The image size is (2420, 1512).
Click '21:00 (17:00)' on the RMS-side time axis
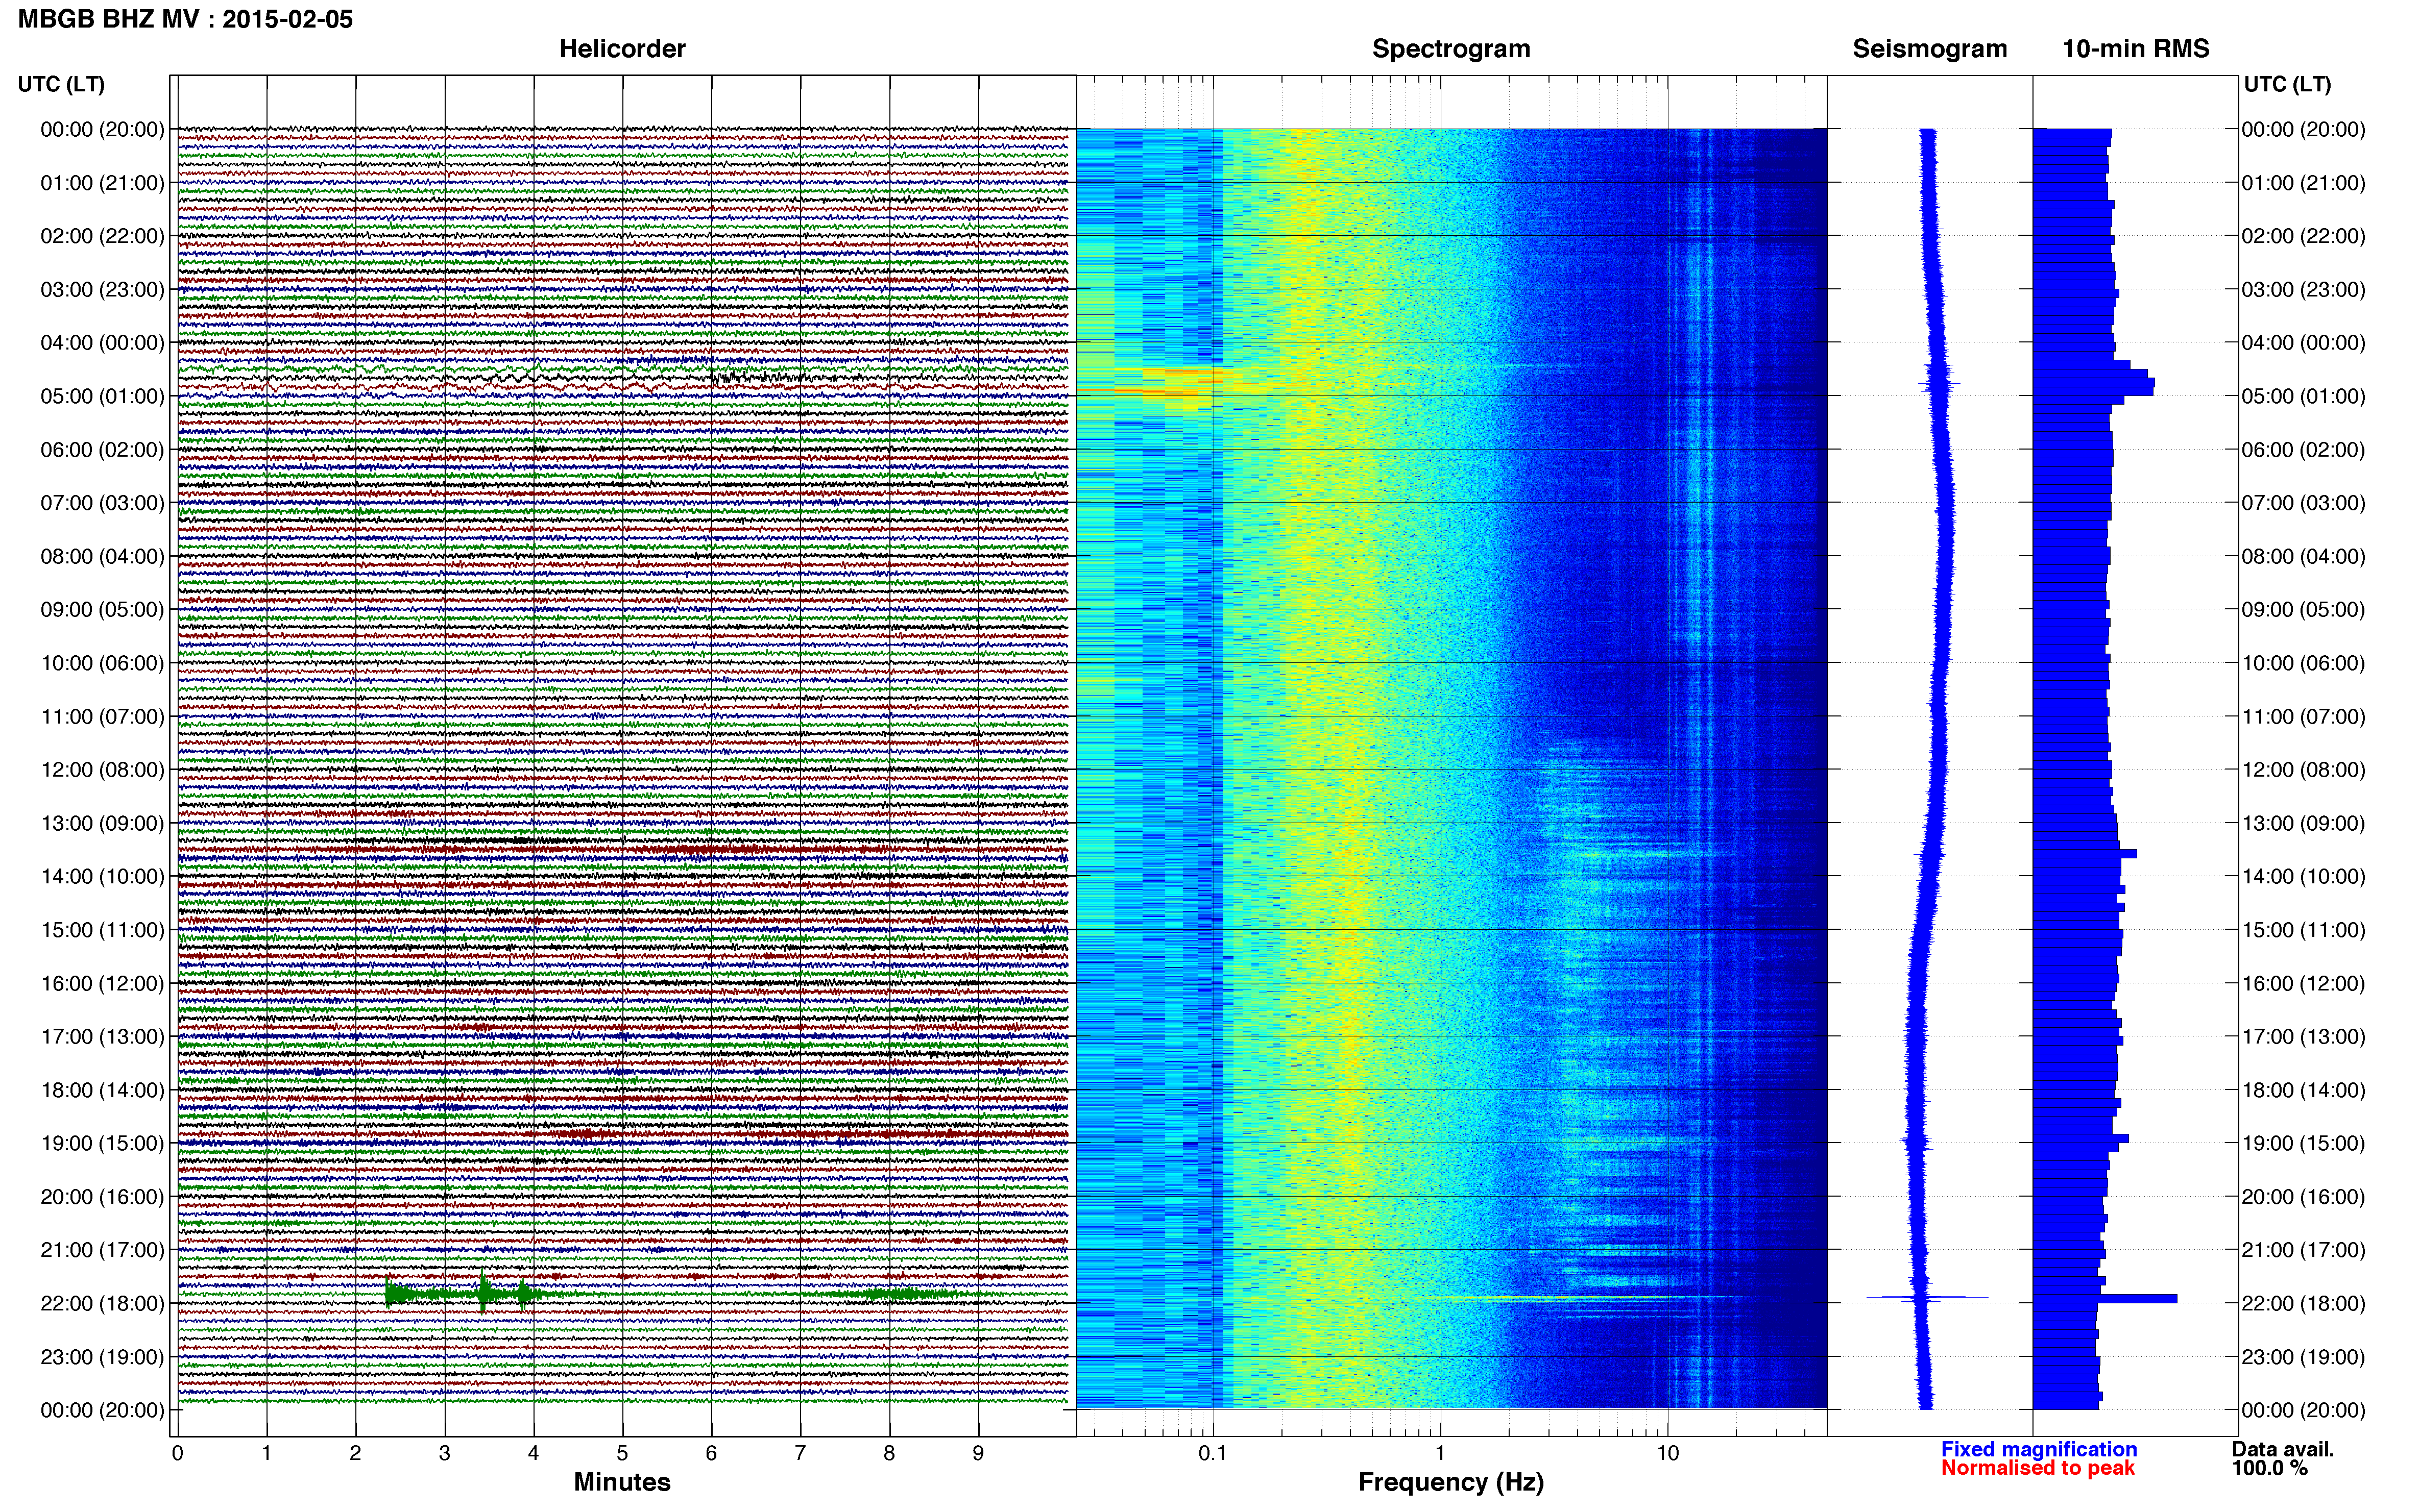[x=2303, y=1250]
